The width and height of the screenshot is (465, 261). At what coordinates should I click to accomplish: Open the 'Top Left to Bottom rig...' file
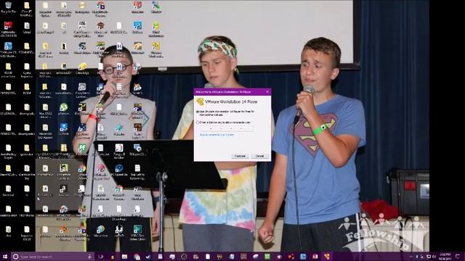[137, 172]
